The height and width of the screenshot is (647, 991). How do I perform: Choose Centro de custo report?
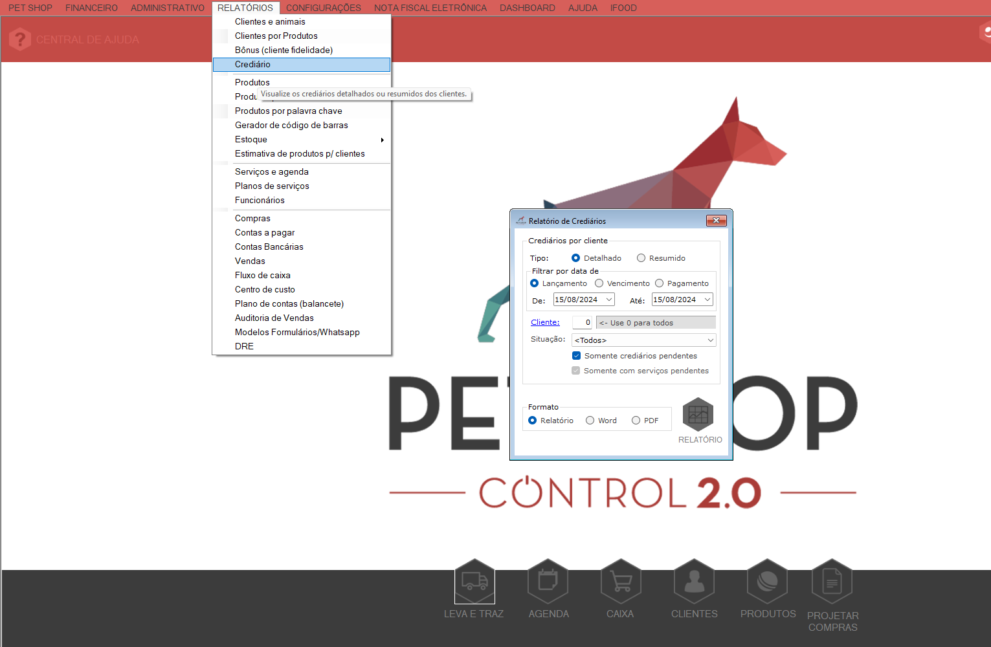tap(302, 290)
